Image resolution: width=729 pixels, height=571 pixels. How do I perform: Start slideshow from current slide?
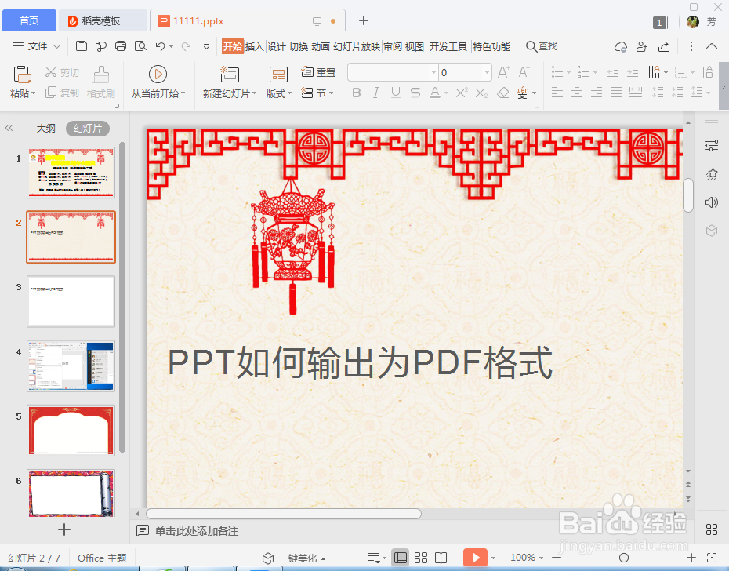coord(158,75)
